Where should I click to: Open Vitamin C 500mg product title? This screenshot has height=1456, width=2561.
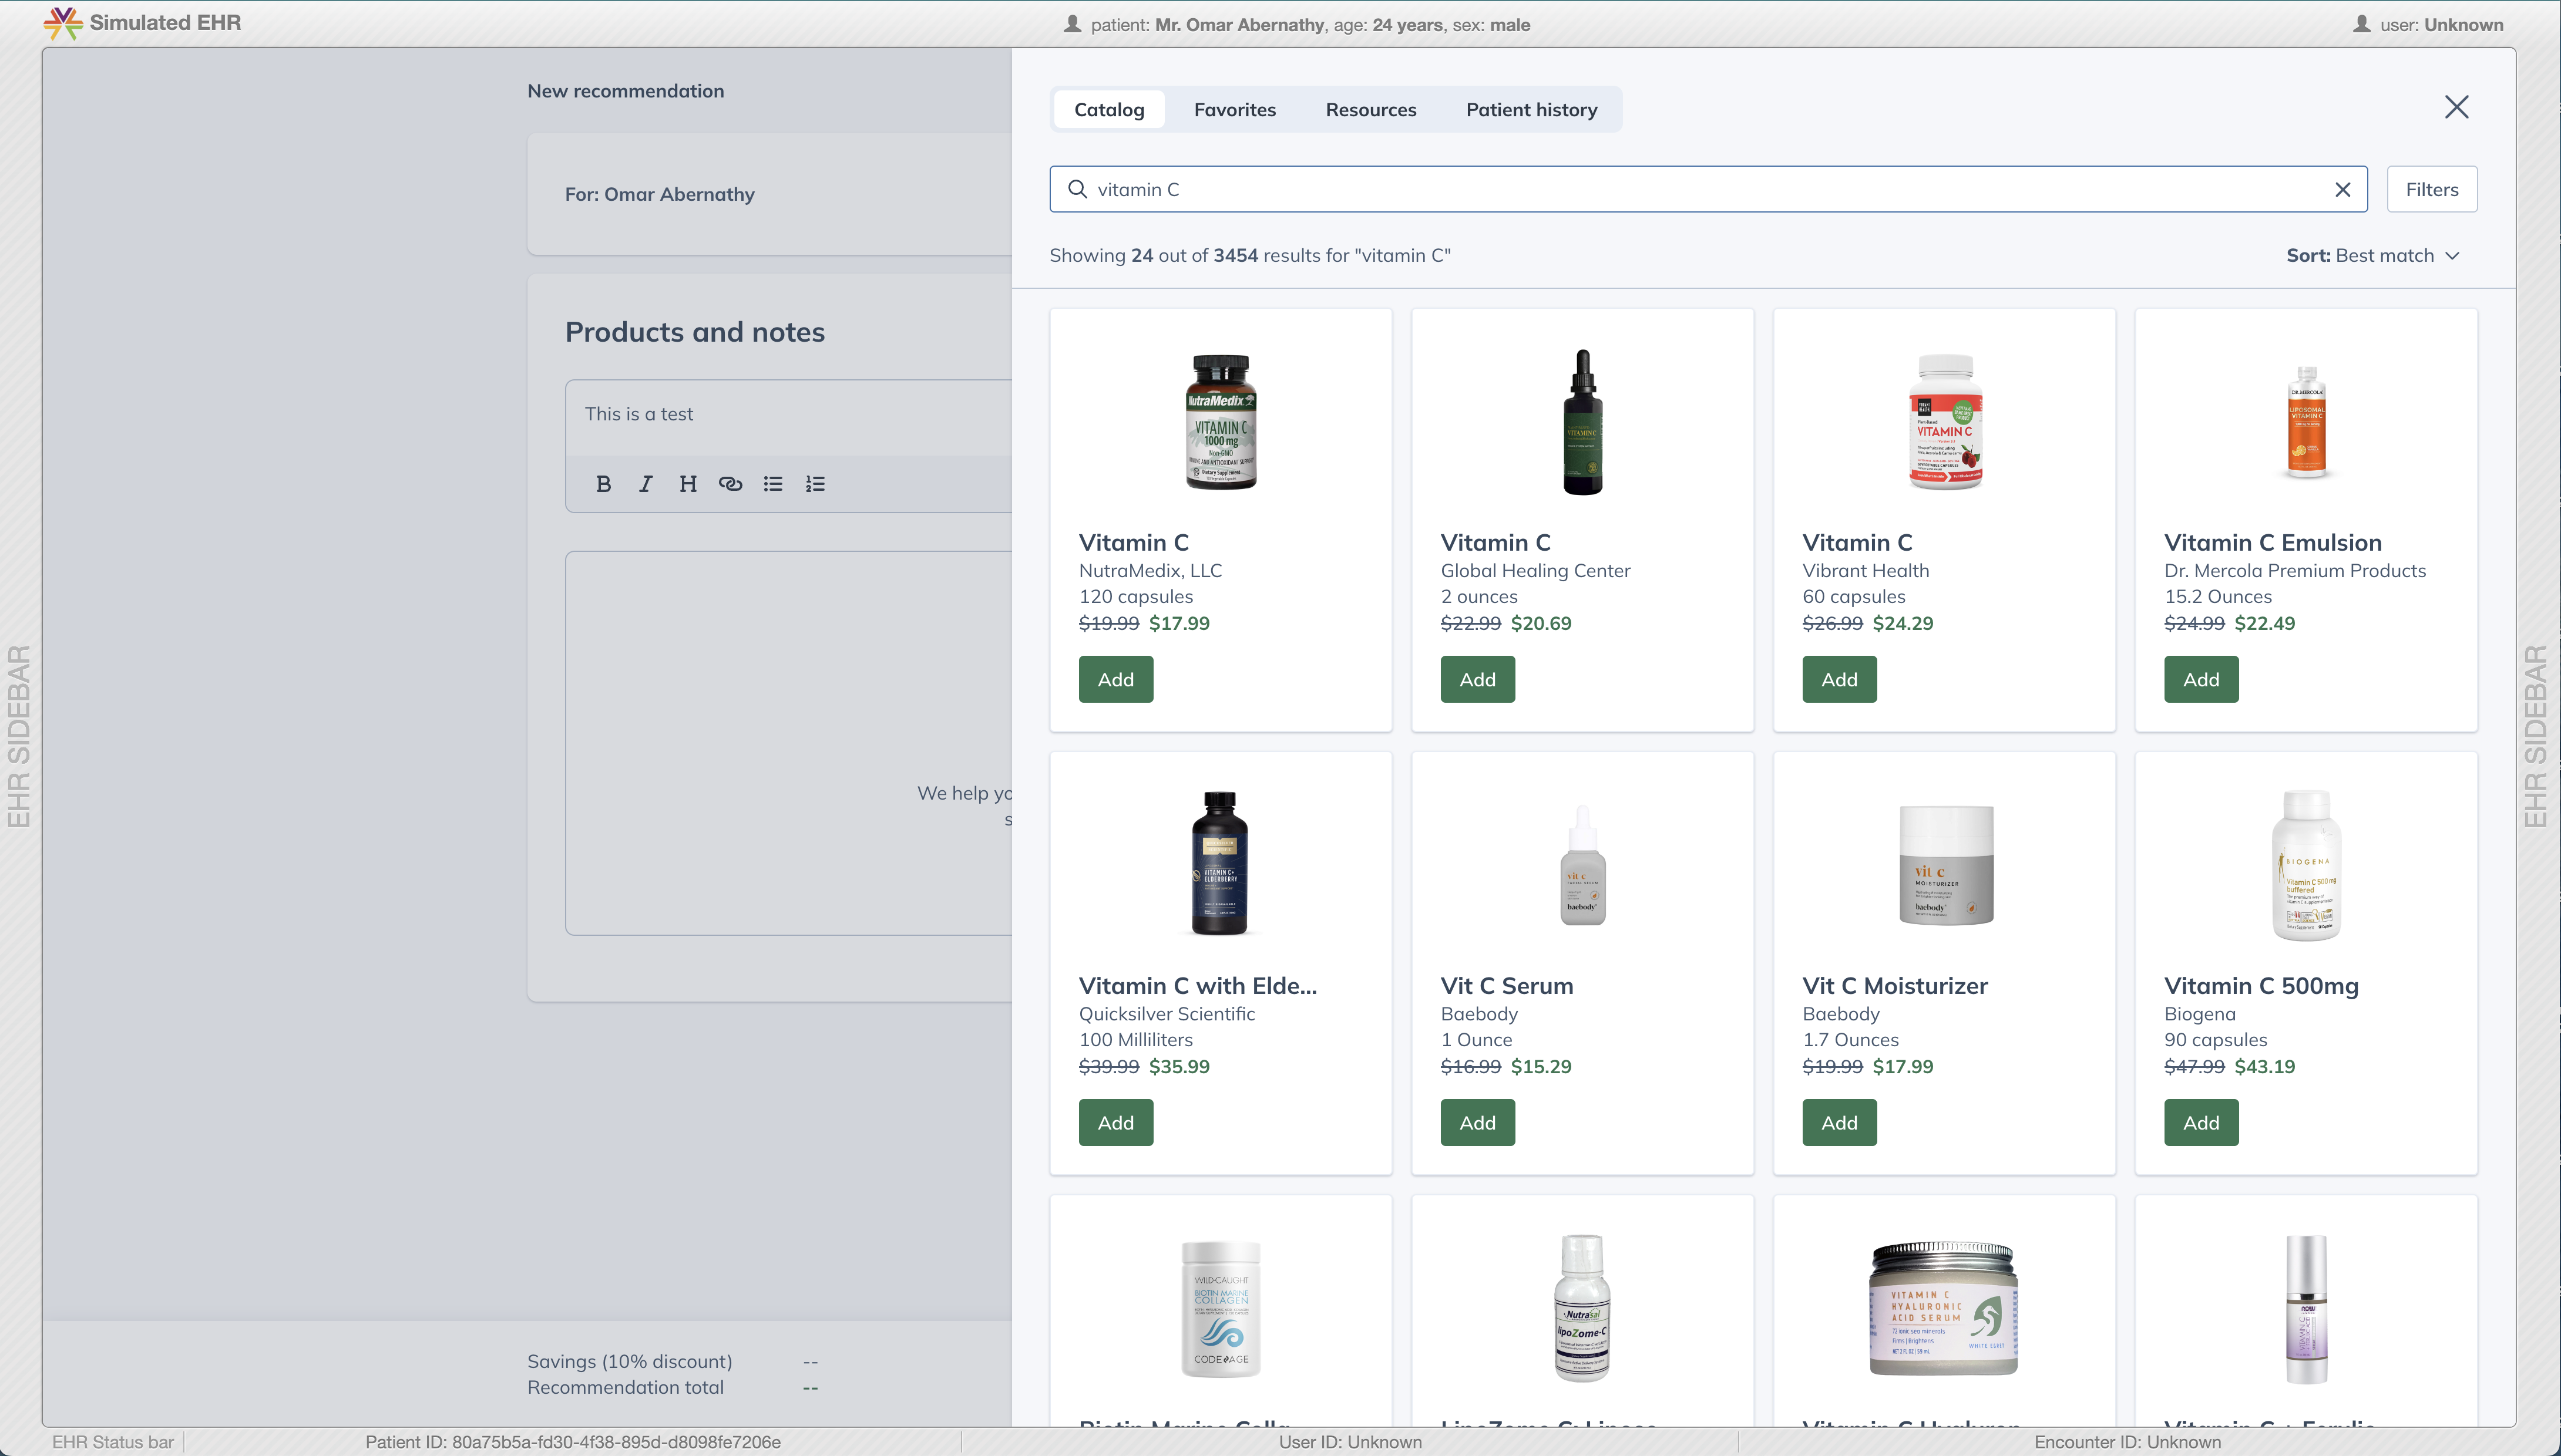point(2261,986)
